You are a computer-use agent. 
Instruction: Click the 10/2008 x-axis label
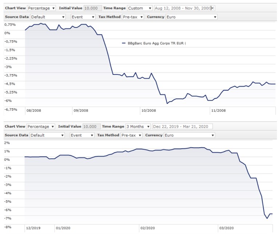click(x=148, y=110)
